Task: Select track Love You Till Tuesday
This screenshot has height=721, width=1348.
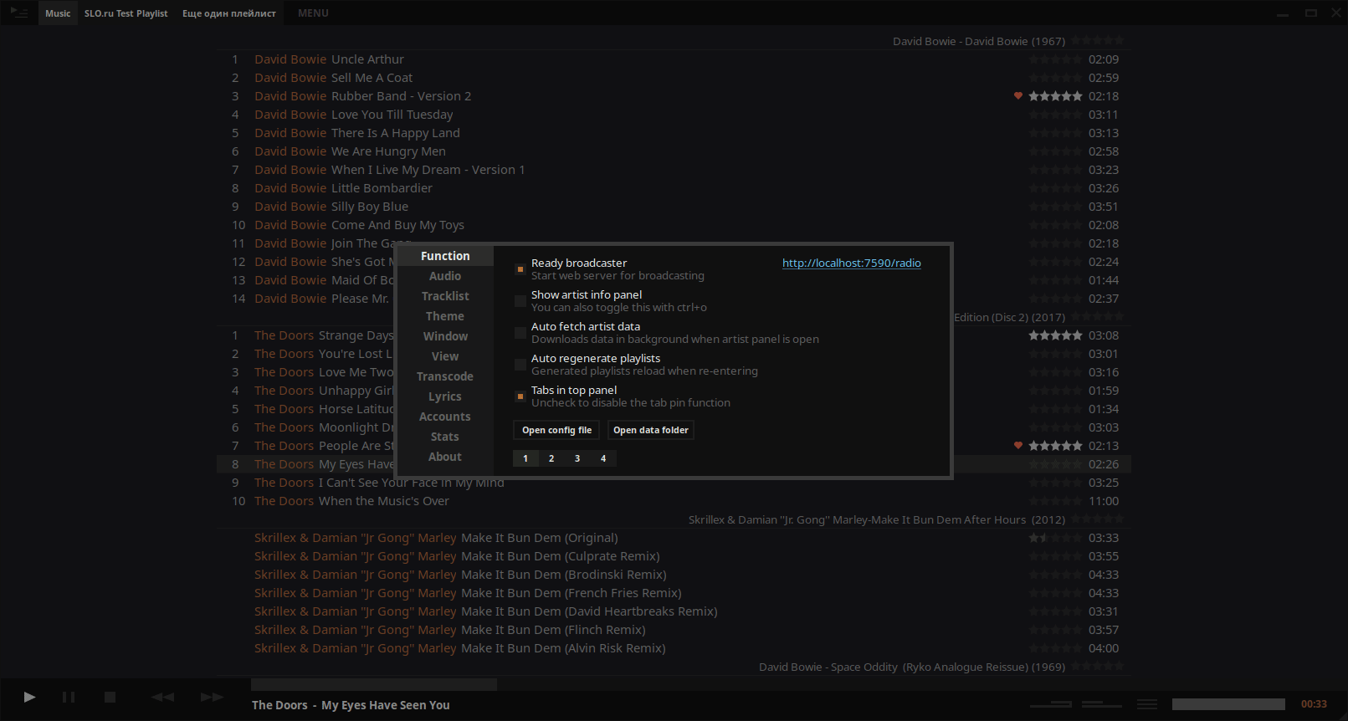Action: (x=674, y=115)
